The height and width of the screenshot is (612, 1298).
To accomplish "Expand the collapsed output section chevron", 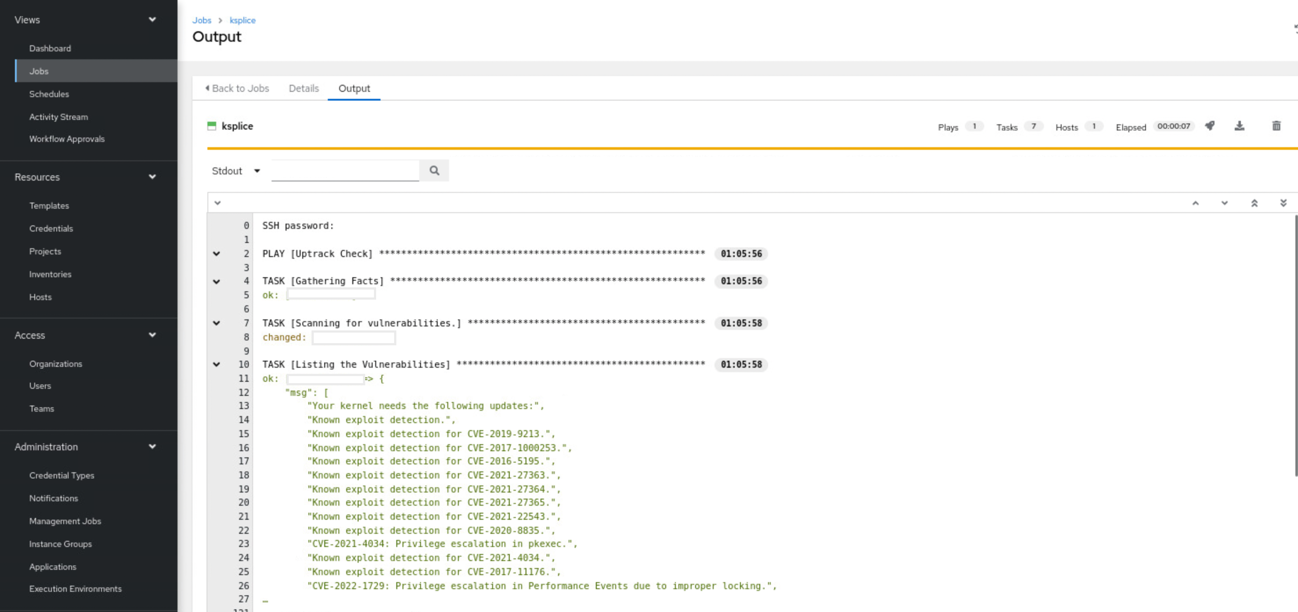I will 217,202.
